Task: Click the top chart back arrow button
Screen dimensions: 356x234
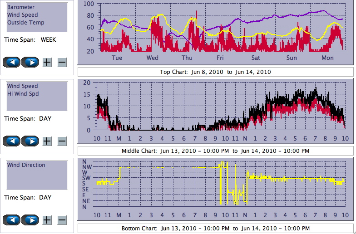Action: coord(13,62)
